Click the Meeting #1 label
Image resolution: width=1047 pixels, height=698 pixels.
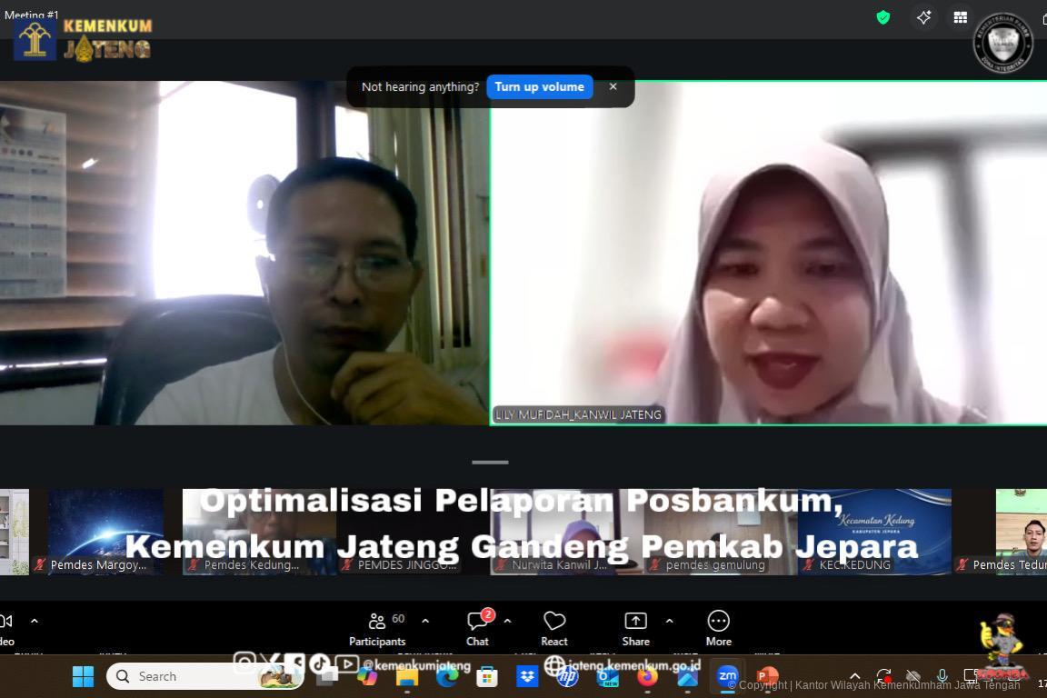31,15
